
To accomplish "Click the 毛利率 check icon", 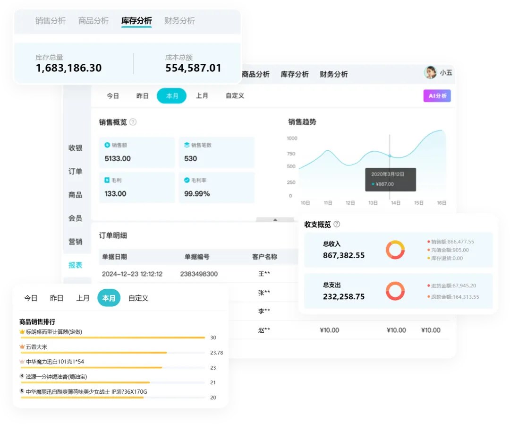I will (187, 180).
